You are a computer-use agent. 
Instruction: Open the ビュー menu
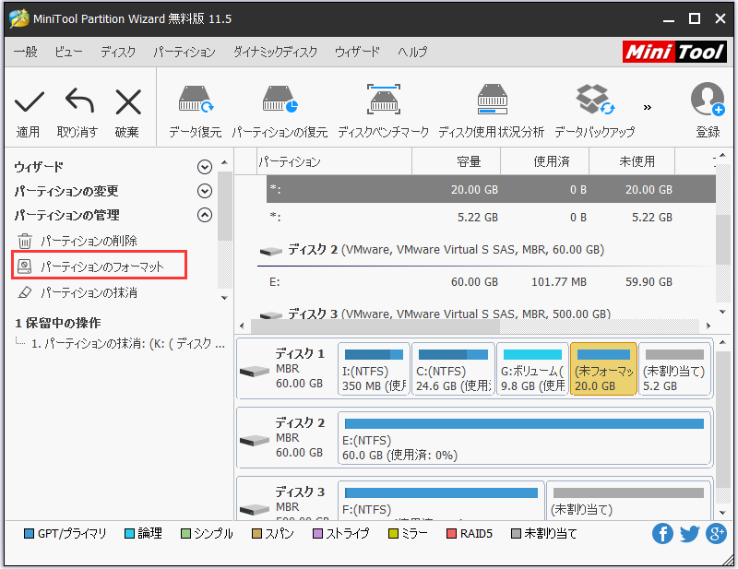pyautogui.click(x=68, y=52)
